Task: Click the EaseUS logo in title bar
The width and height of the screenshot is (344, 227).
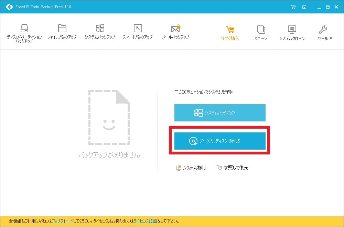Action: pos(9,7)
